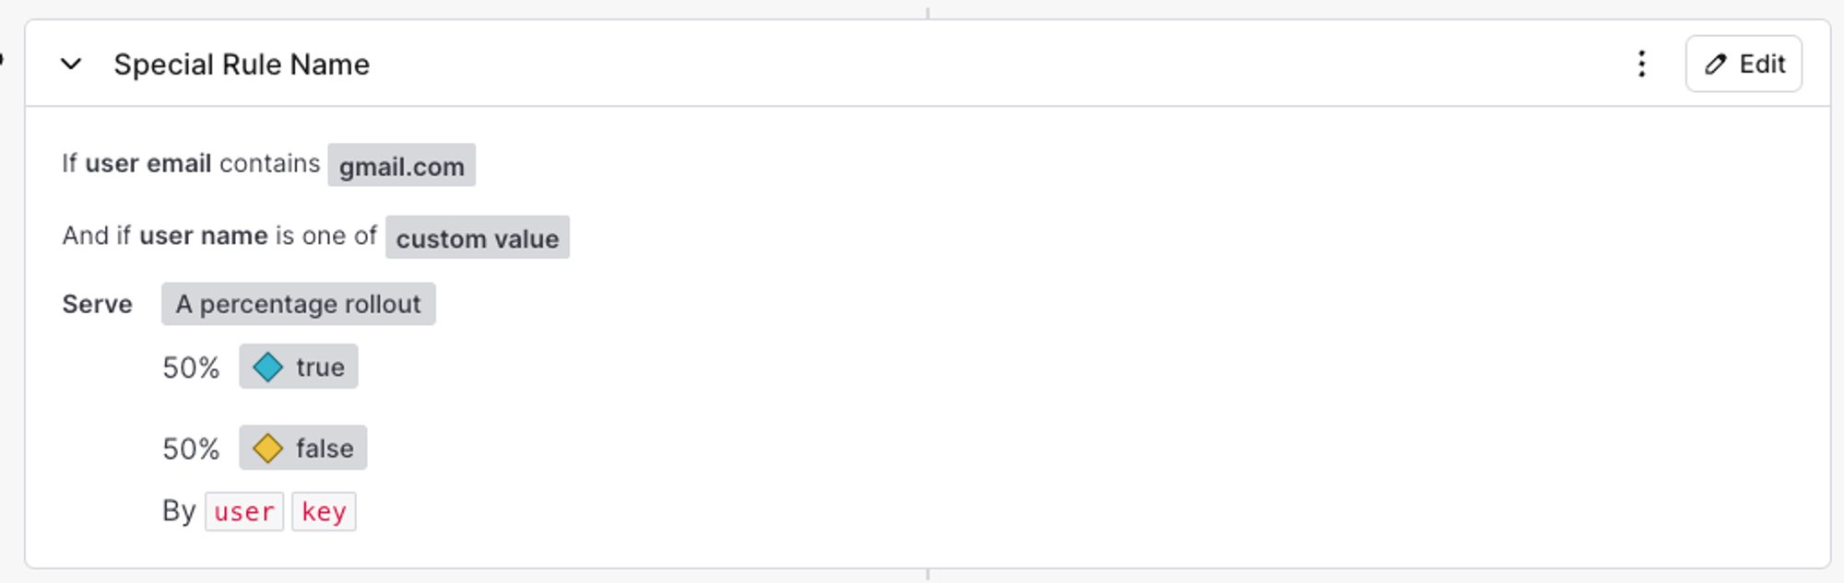
Task: Click the 50% next to true
Action: (x=191, y=367)
